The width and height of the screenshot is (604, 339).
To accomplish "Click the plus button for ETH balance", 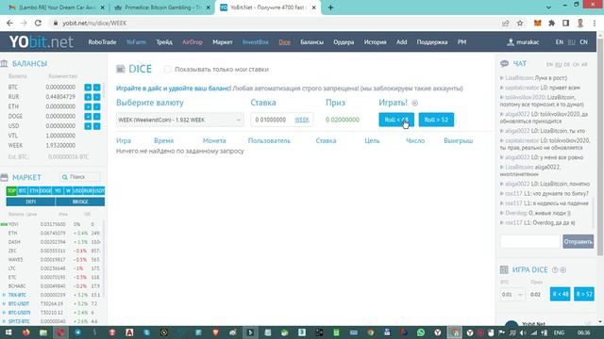I will (x=88, y=106).
